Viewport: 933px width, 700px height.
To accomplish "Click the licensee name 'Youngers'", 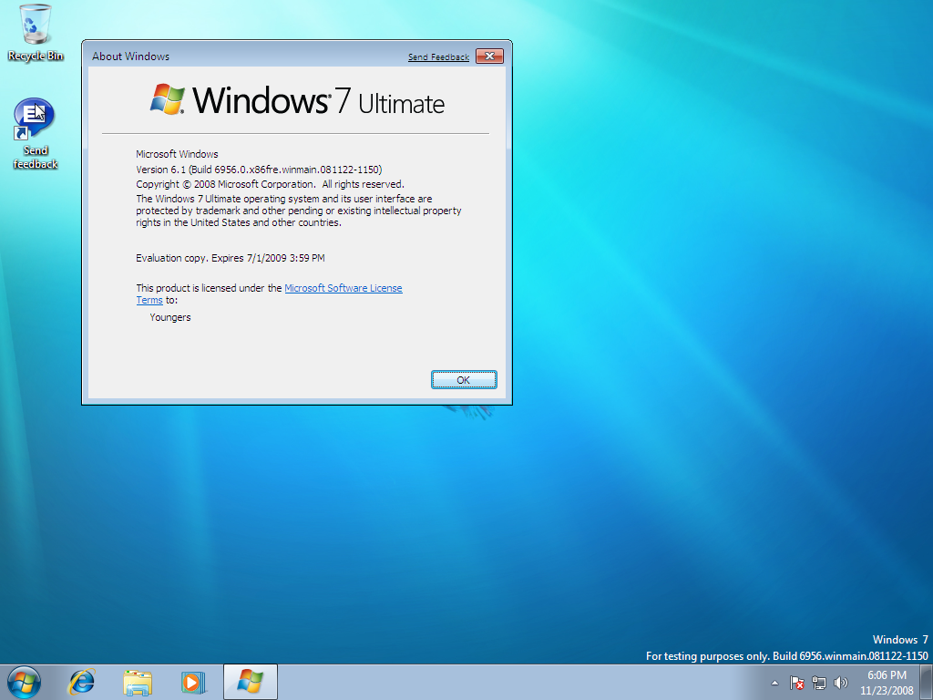I will 170,317.
